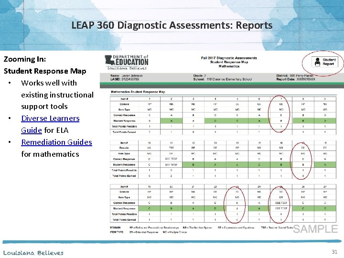Click the slide page number 31

tap(334, 252)
